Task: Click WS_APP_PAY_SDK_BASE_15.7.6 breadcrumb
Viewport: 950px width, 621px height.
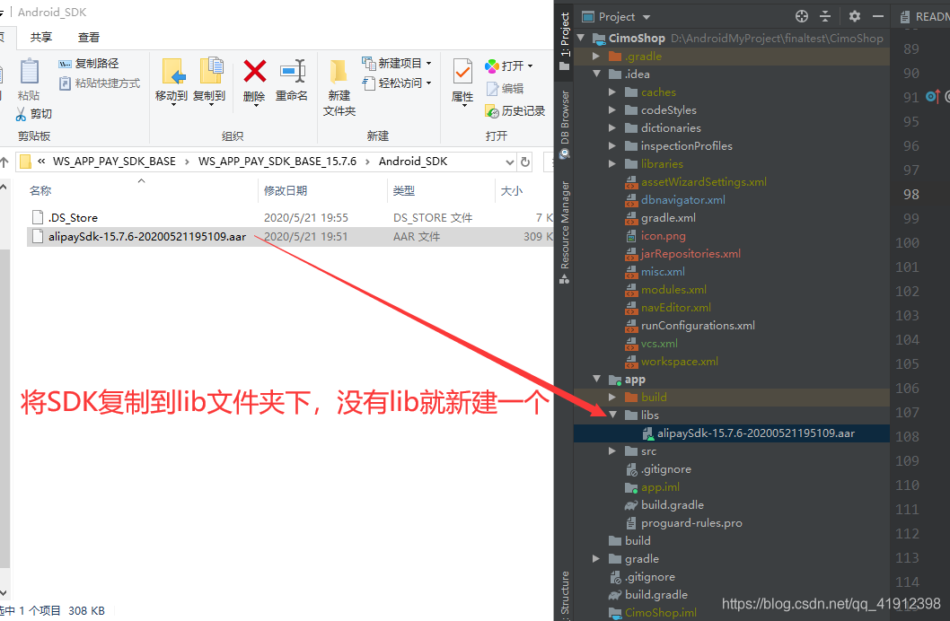Action: point(277,162)
